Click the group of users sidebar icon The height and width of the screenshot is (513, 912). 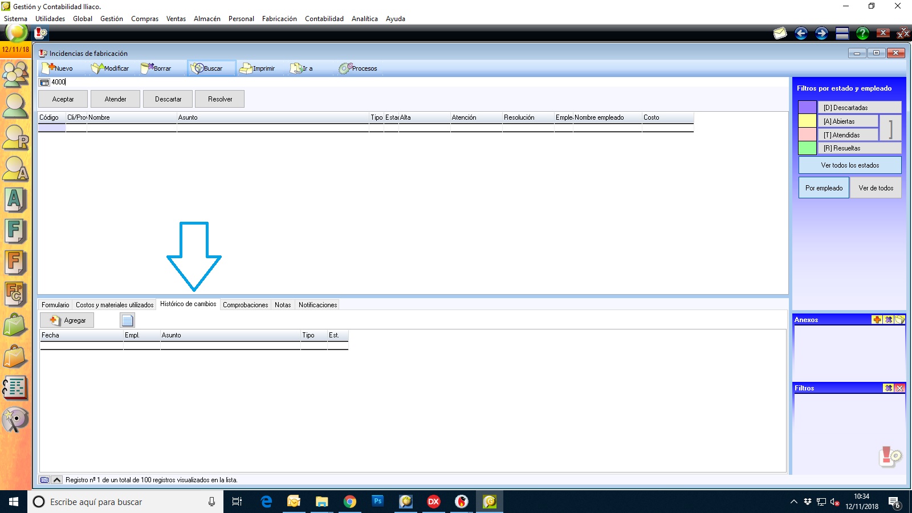(15, 74)
